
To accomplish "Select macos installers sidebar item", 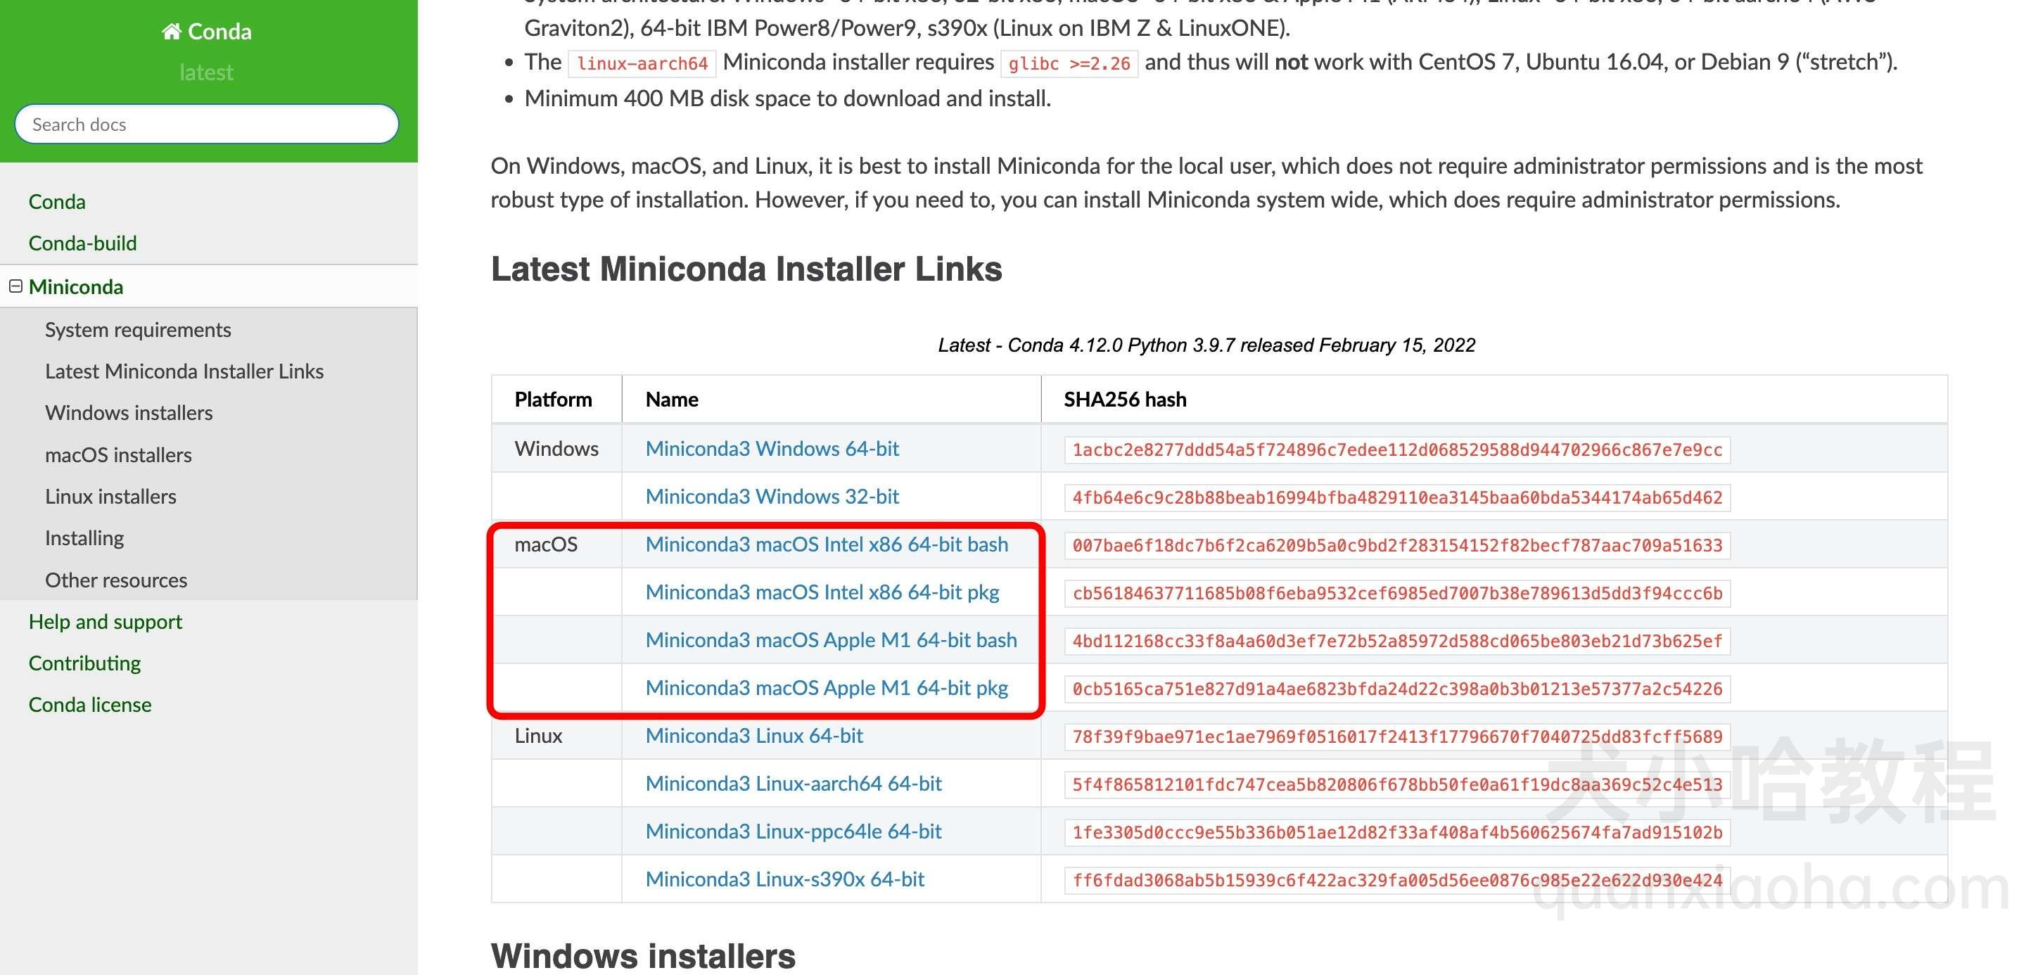I will click(x=118, y=453).
